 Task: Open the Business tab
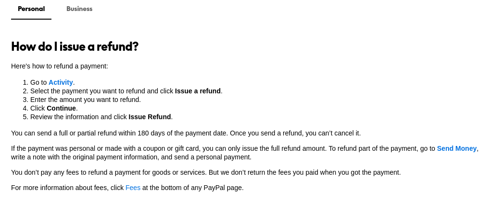[79, 9]
